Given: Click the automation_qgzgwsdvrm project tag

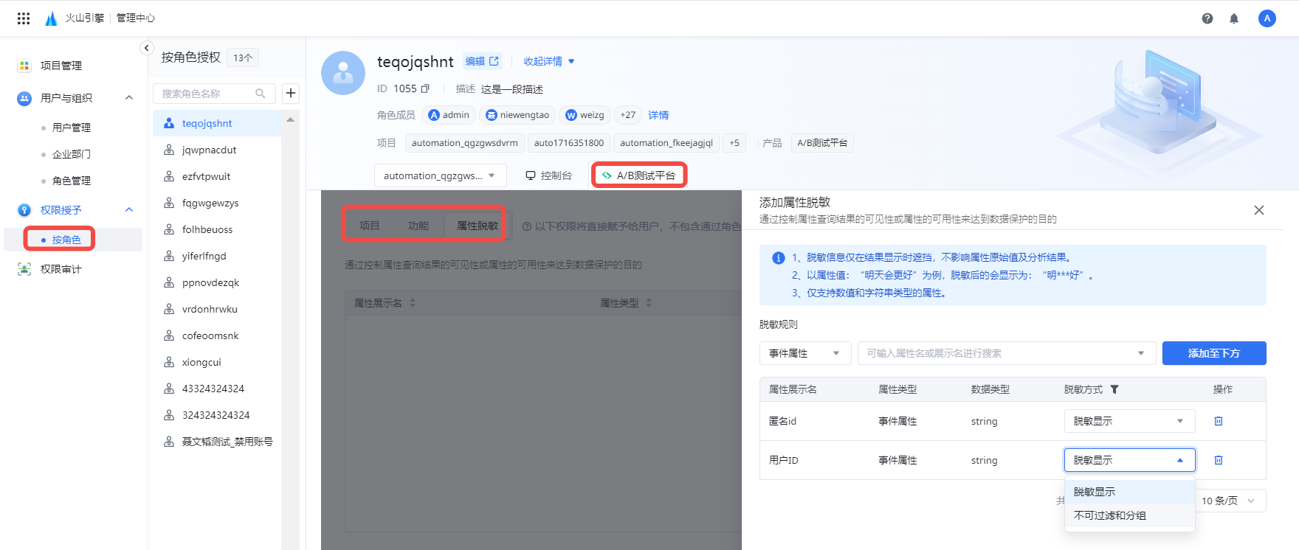Looking at the screenshot, I should (x=465, y=143).
